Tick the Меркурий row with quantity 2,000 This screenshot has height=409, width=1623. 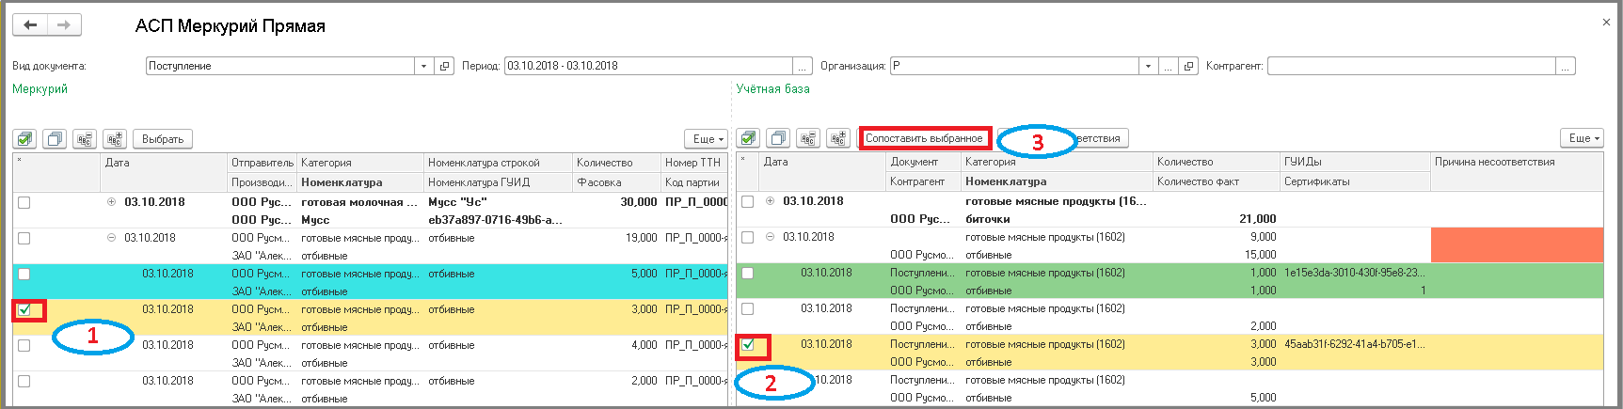click(x=24, y=381)
